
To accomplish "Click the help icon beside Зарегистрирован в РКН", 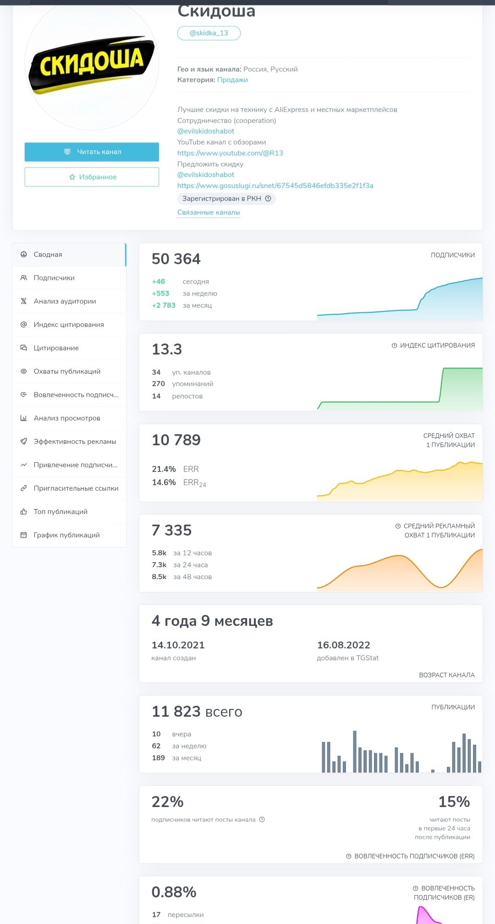I will (x=268, y=199).
